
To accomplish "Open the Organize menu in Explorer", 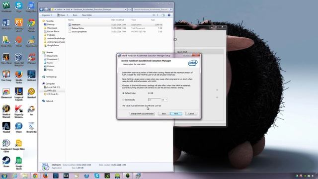I will tap(47, 15).
